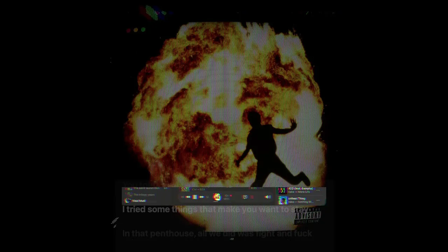Open the playing-next queue list icon
The image size is (448, 252).
(x=252, y=197)
